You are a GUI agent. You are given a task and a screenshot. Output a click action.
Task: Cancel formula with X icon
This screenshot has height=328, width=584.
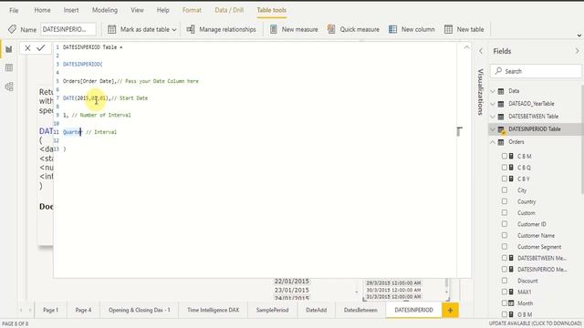[27, 47]
